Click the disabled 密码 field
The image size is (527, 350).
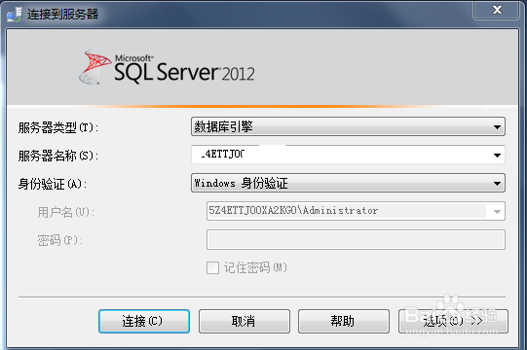356,239
